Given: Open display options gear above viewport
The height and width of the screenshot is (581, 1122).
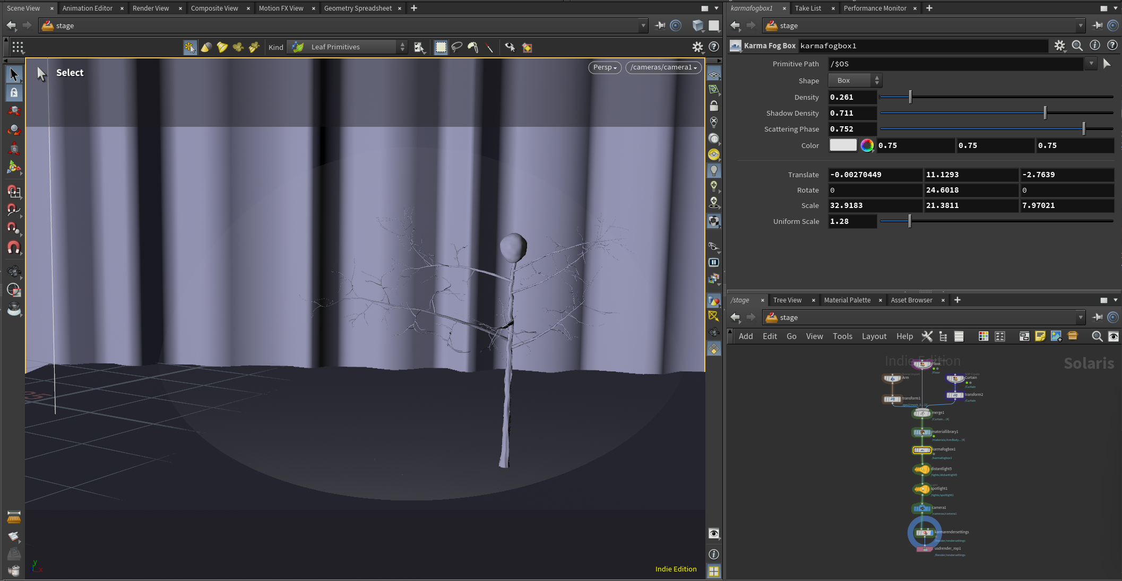Looking at the screenshot, I should pyautogui.click(x=697, y=47).
